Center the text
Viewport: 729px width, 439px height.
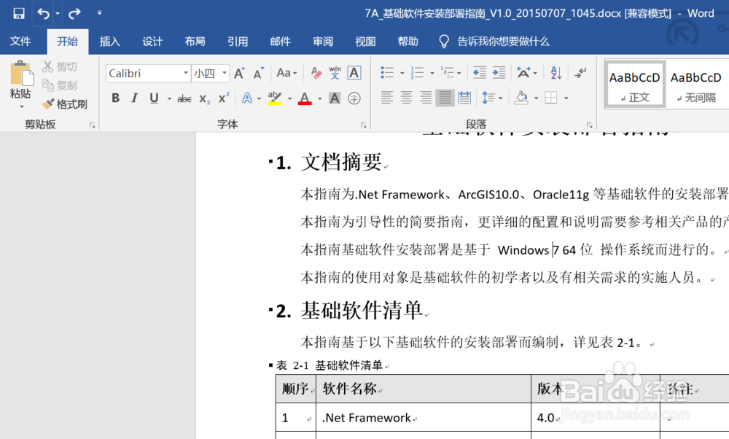tap(406, 98)
